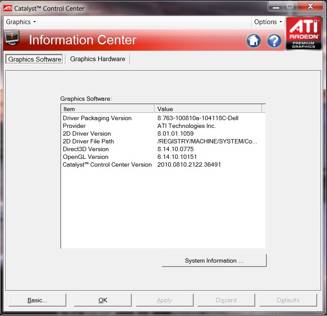
Task: Click the Home icon in the header
Action: click(253, 41)
